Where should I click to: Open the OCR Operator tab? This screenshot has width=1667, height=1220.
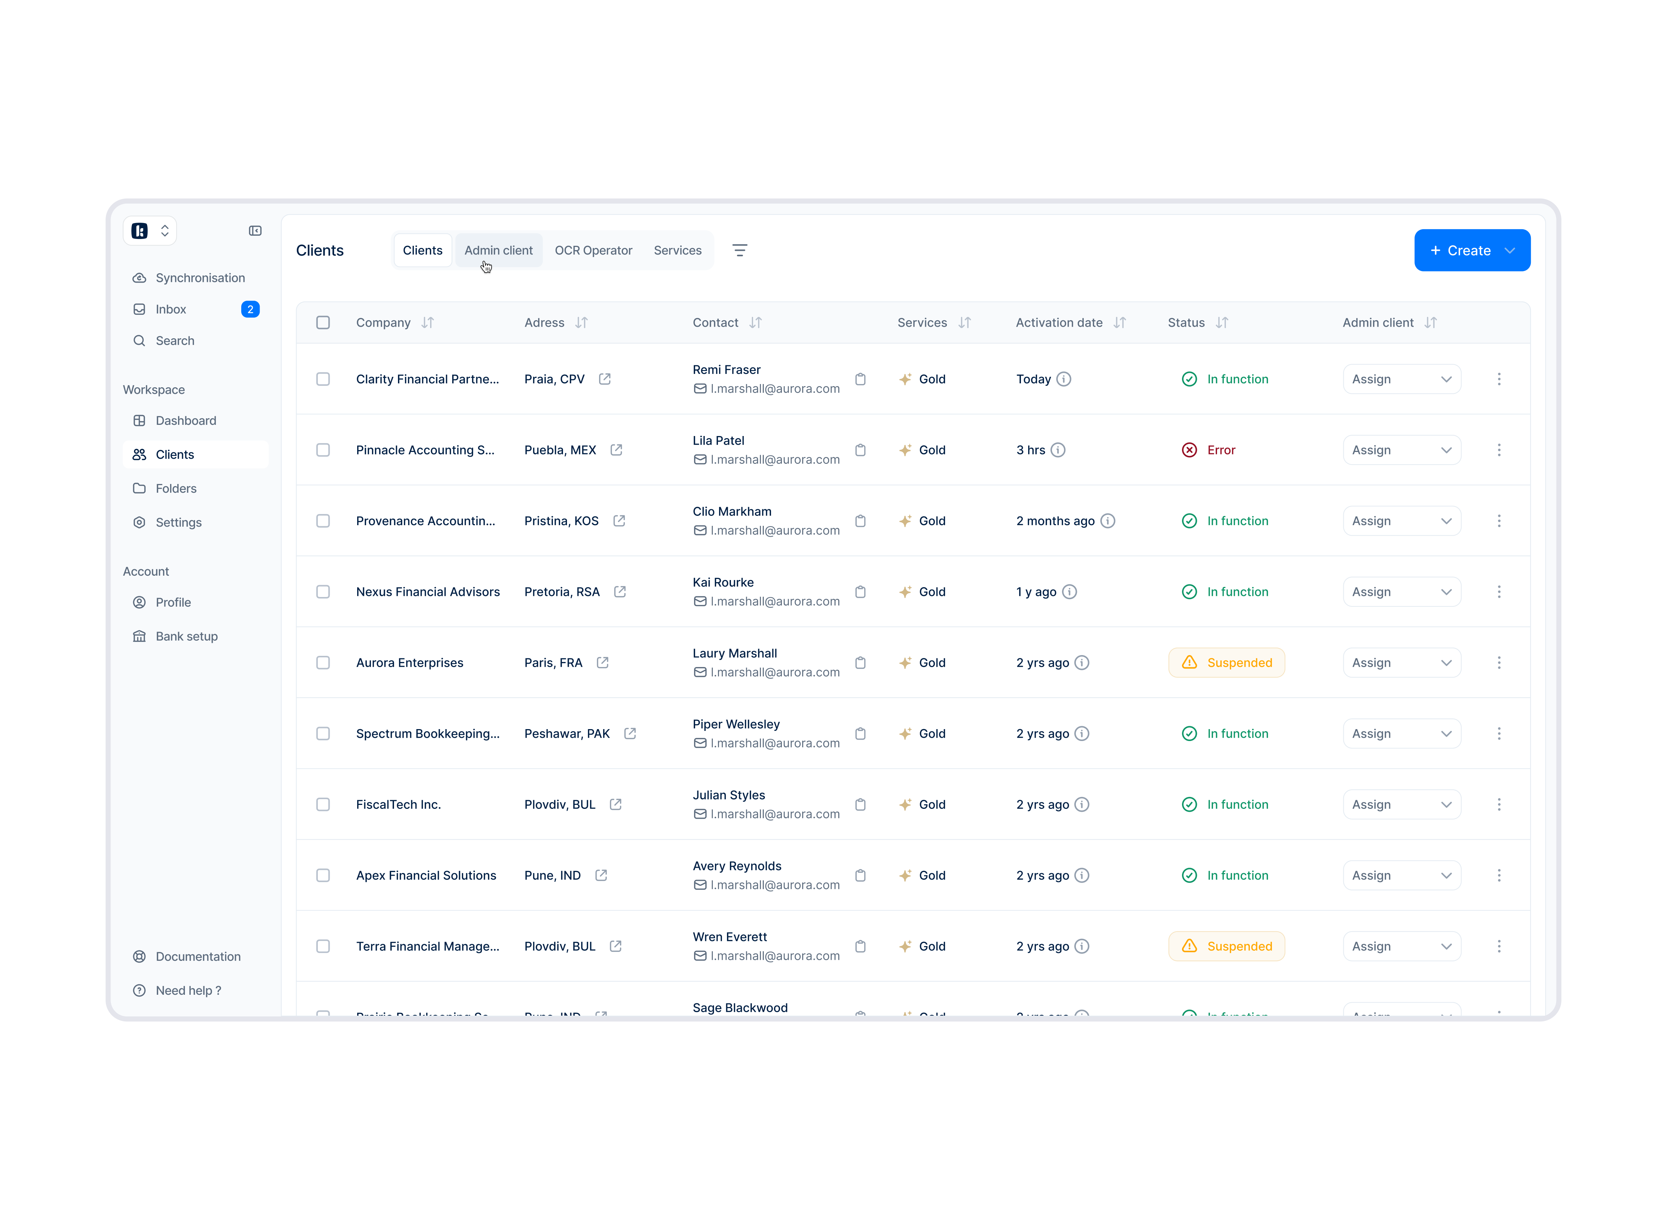coord(593,250)
